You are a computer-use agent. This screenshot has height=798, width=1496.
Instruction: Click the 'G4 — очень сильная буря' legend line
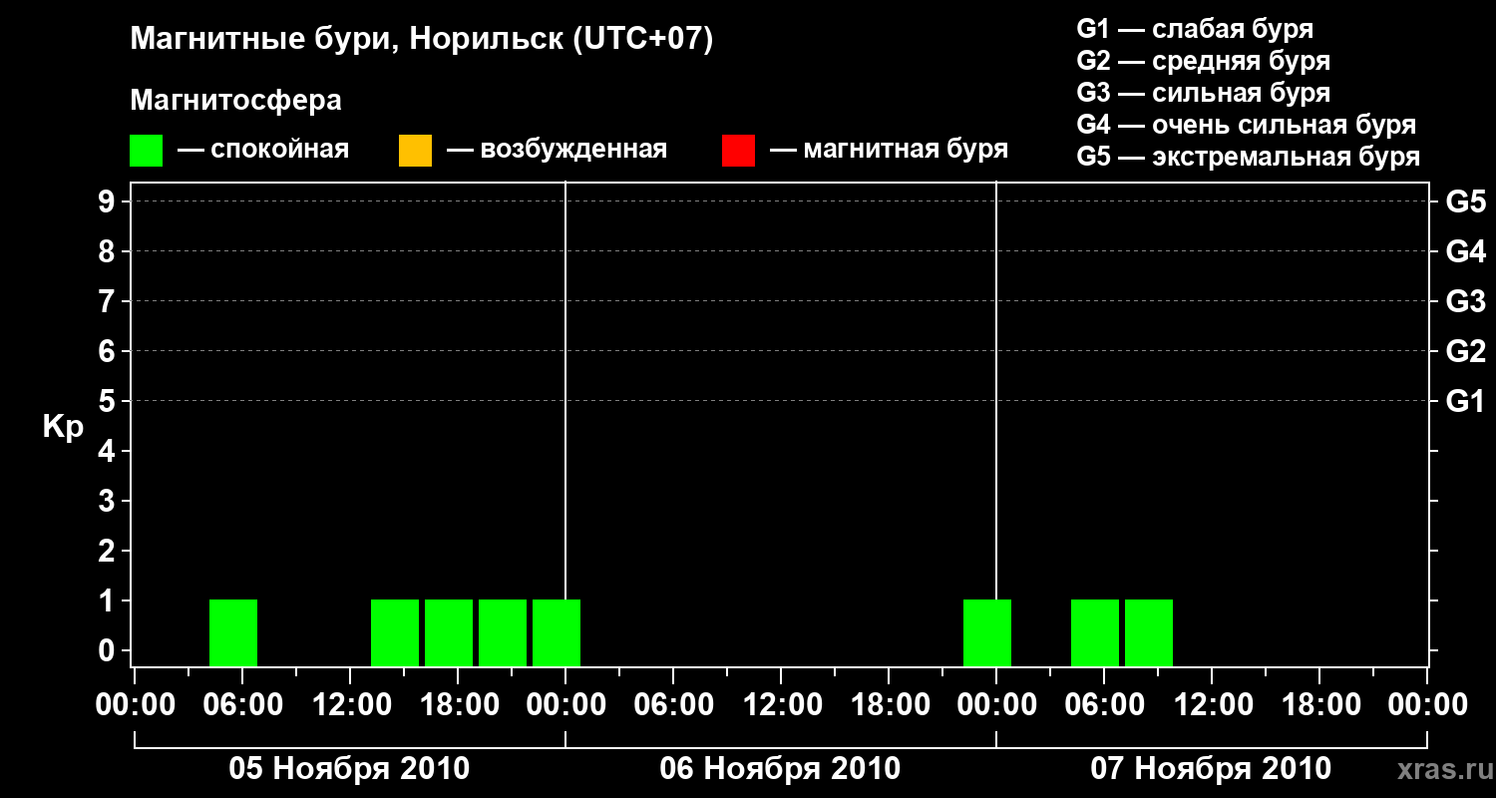click(1247, 125)
